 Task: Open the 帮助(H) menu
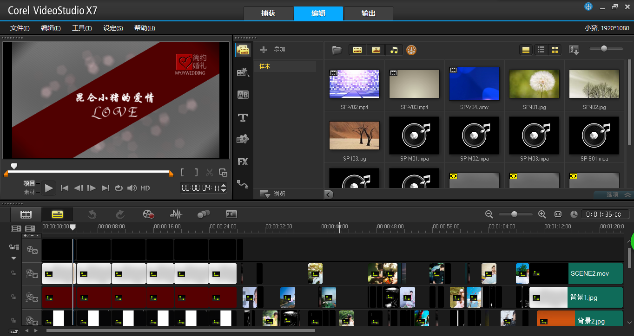pos(145,28)
